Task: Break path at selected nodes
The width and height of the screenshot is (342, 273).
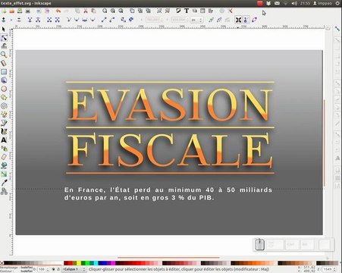Action: point(38,20)
